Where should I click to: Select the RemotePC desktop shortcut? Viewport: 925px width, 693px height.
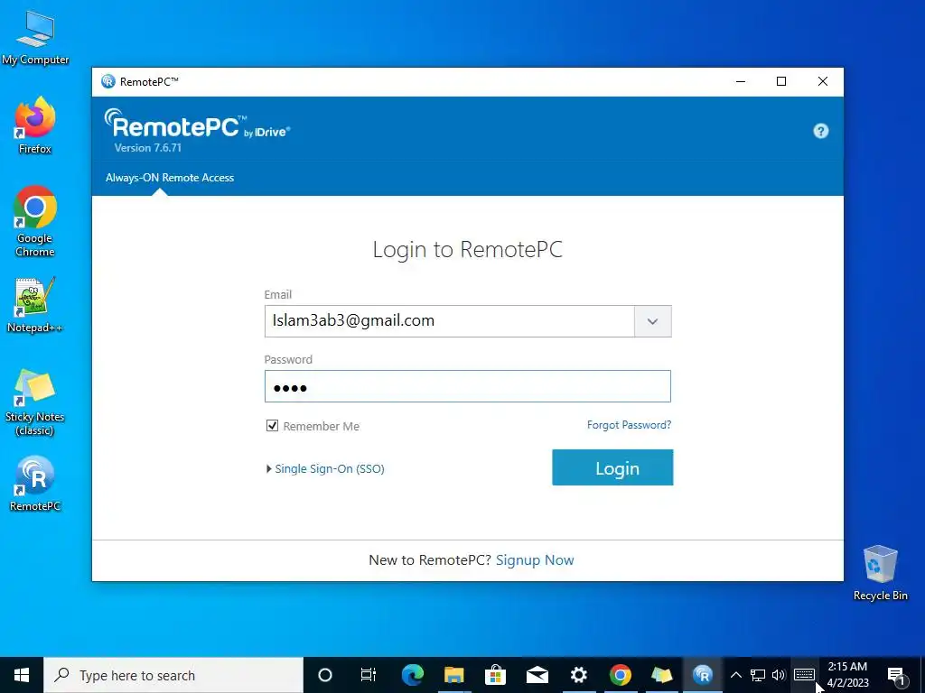pyautogui.click(x=35, y=484)
